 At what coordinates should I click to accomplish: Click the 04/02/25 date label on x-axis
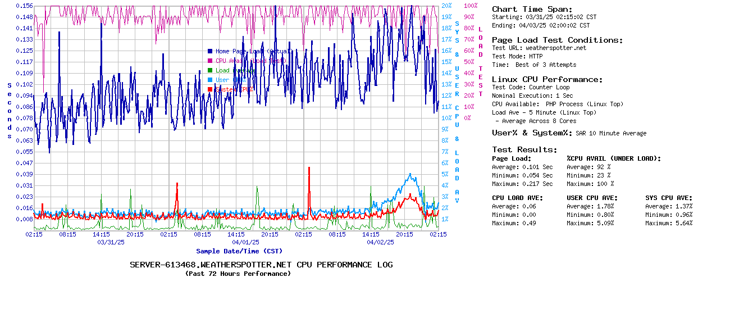pyautogui.click(x=381, y=242)
